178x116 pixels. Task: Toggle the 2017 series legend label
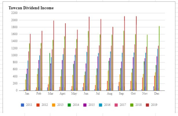pyautogui.click(x=123, y=105)
